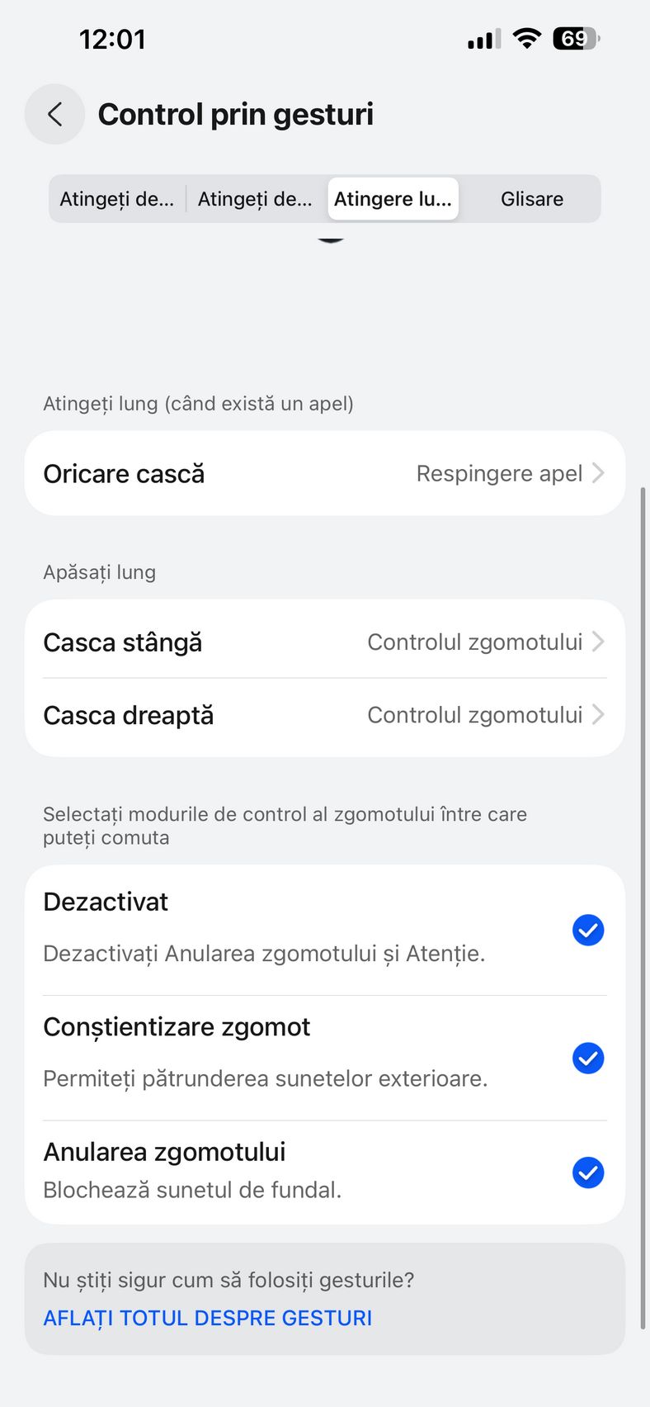This screenshot has height=1407, width=650.
Task: Tap the back arrow button
Action: click(x=54, y=114)
